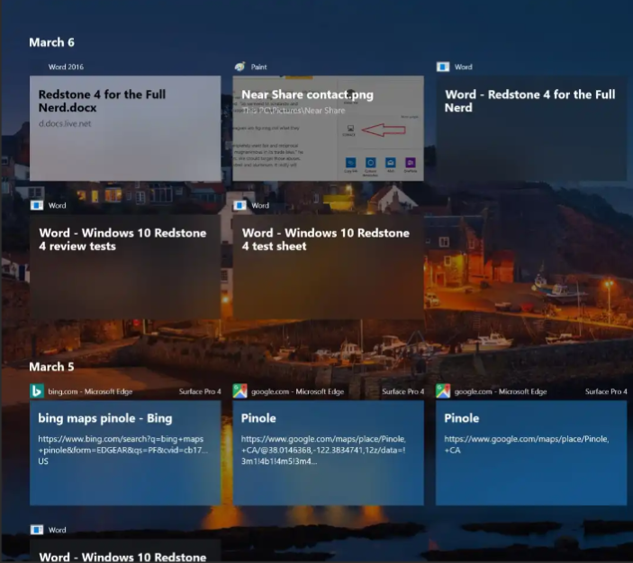Screen dimensions: 633x563
Task: Click Google Maps icon above the Pinole card with coordinates URL
Action: click(x=240, y=391)
